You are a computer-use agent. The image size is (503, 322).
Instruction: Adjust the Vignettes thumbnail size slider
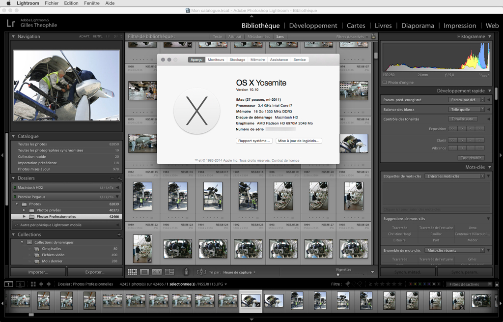tap(337, 274)
